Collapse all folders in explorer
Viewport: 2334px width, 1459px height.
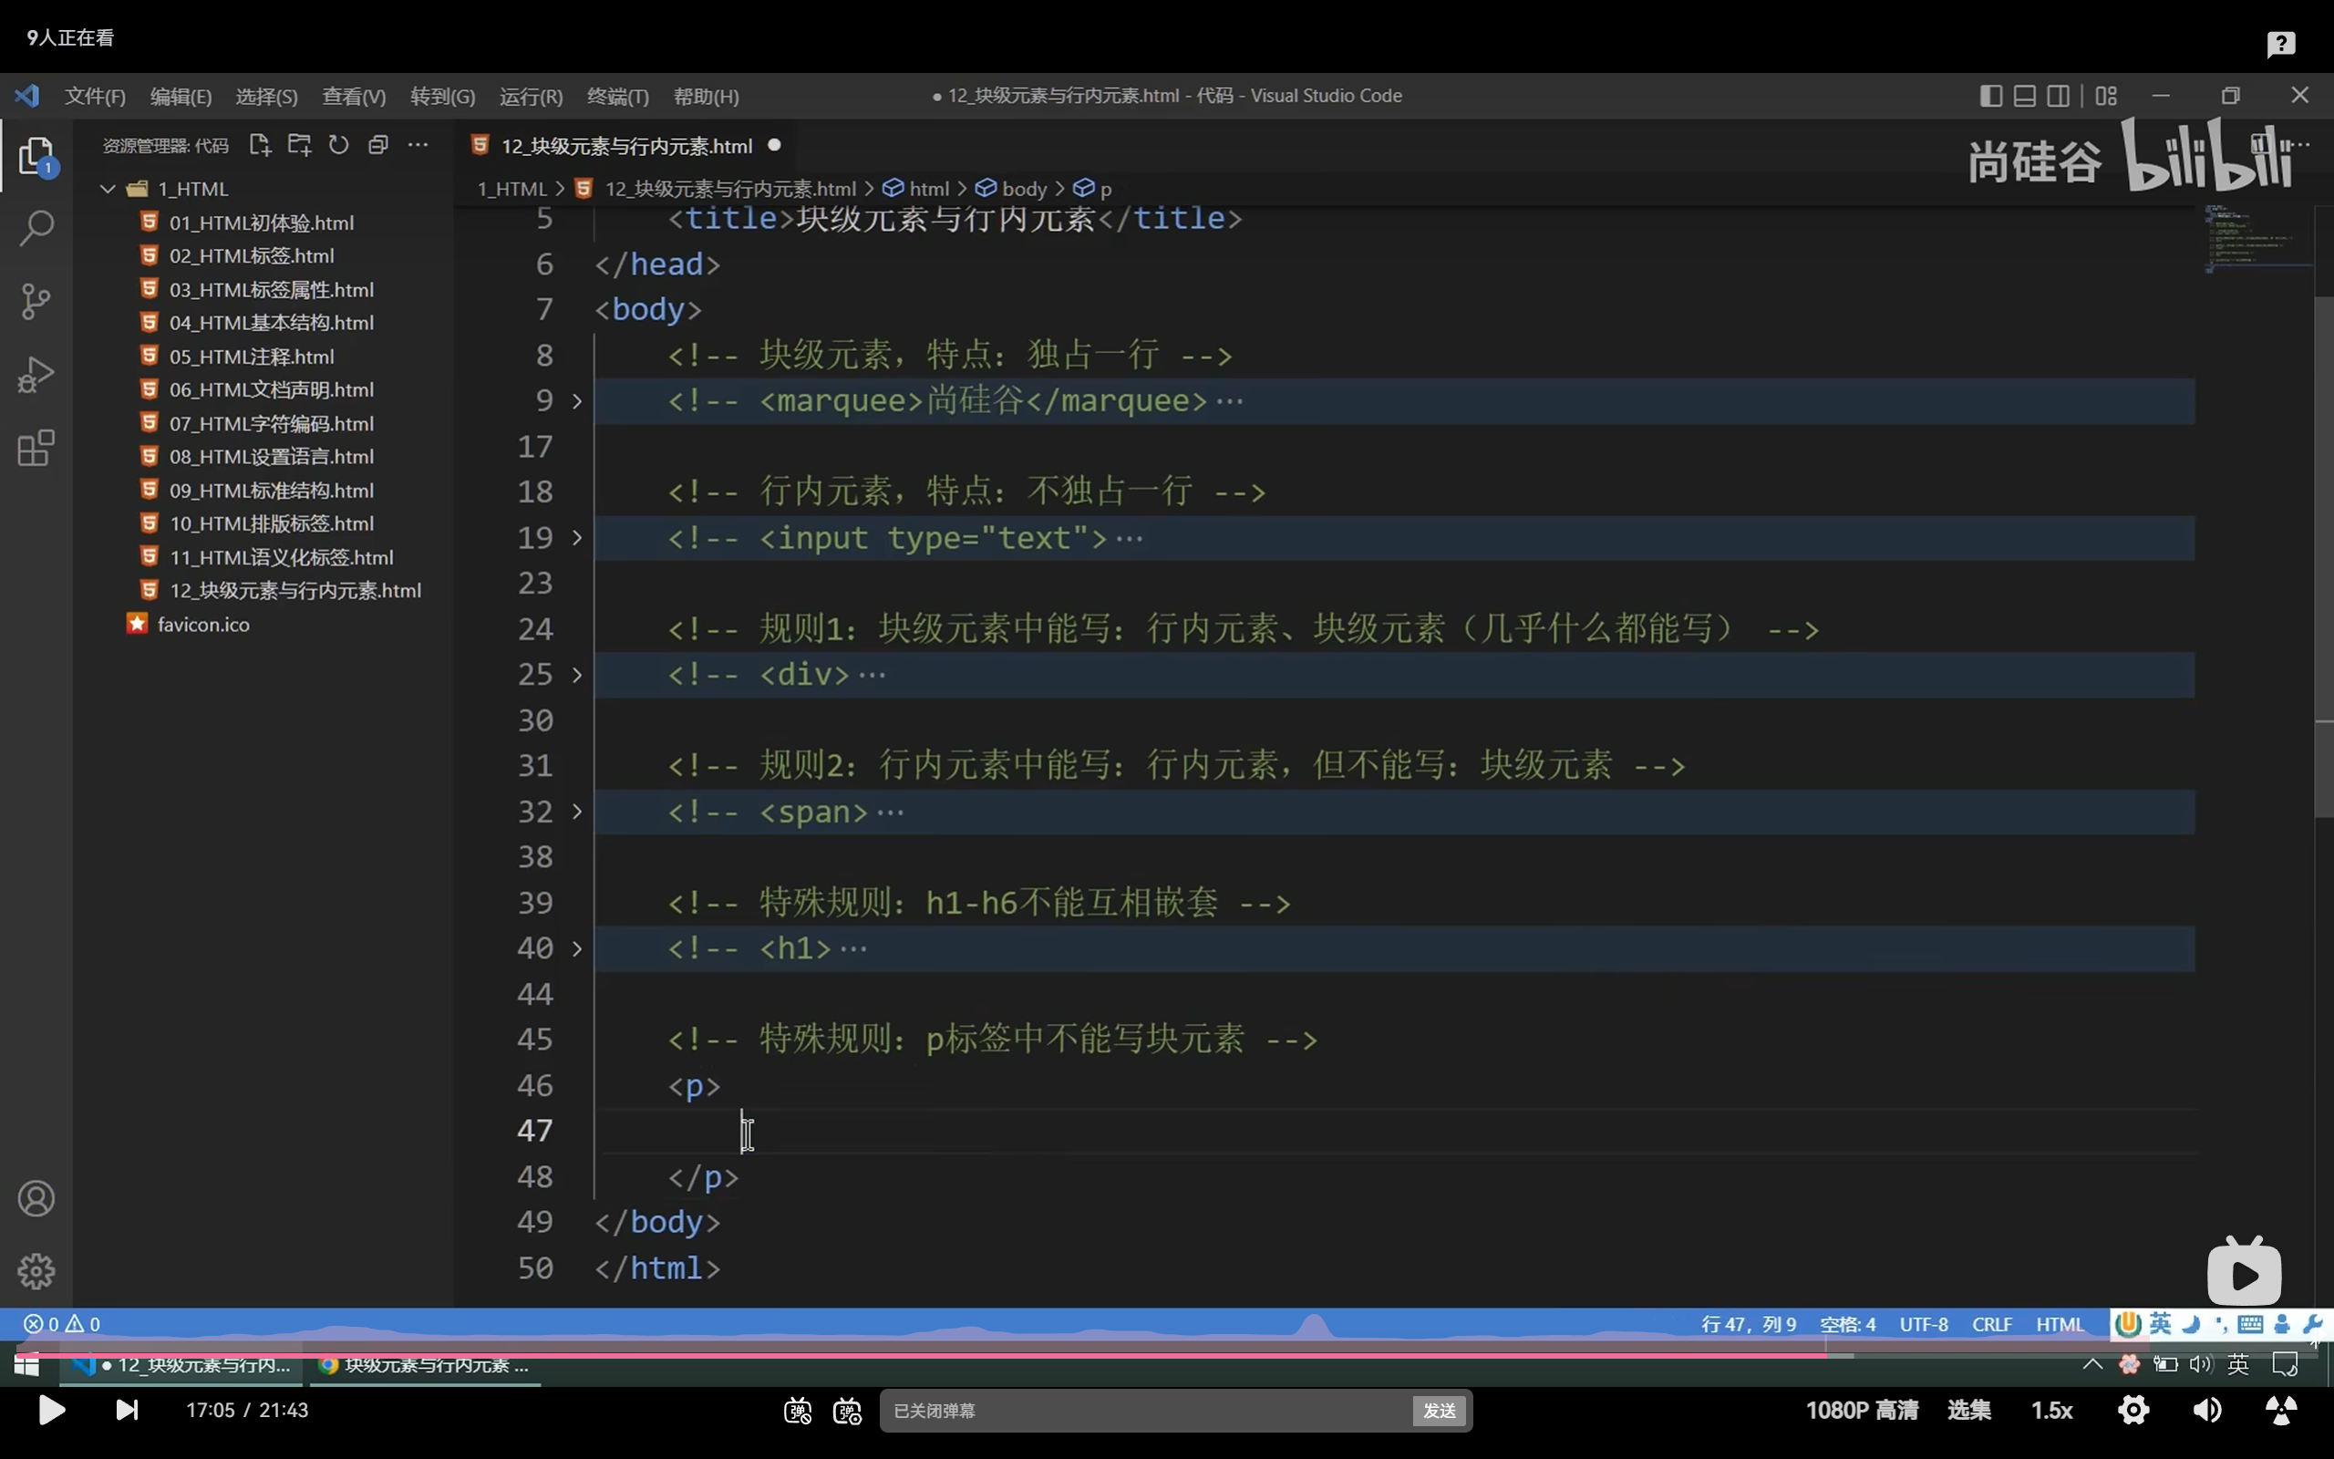[378, 145]
